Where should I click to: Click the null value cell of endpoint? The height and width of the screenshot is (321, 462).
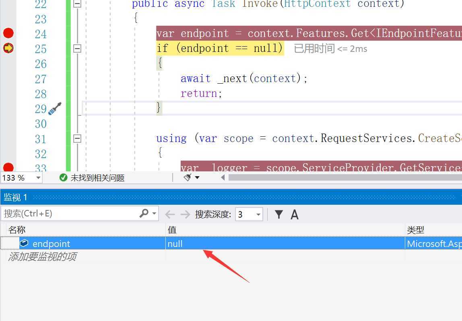pos(285,243)
